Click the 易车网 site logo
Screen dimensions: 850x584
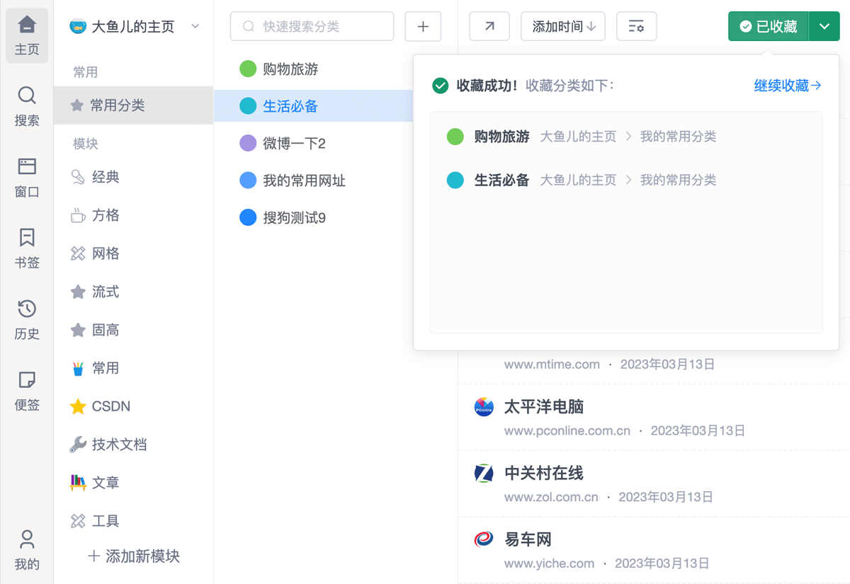point(484,539)
